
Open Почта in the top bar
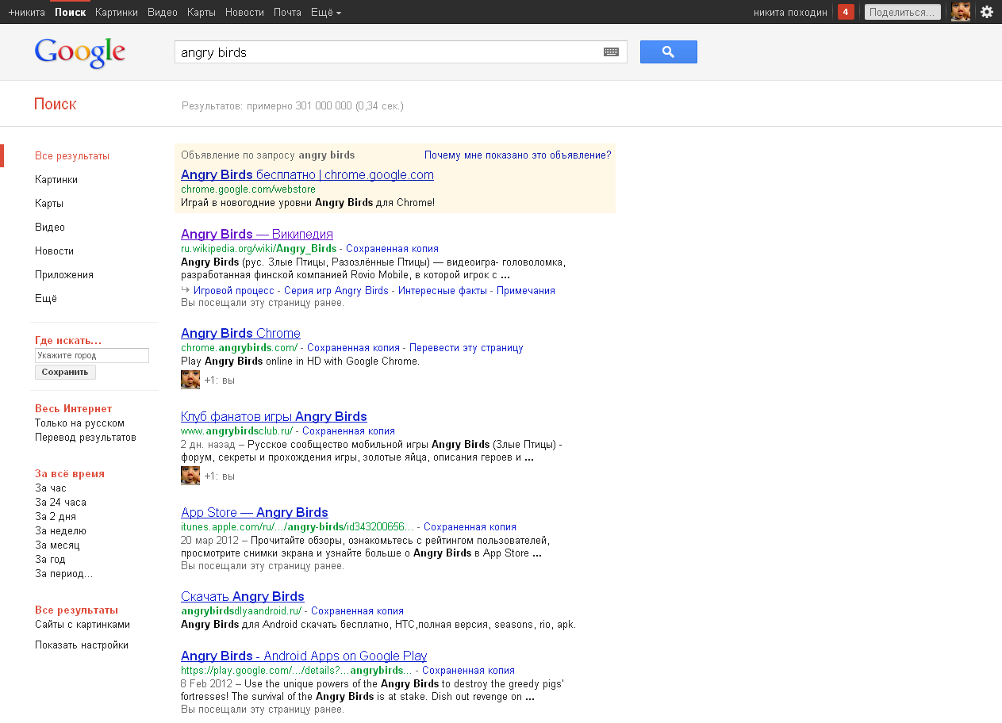point(287,13)
